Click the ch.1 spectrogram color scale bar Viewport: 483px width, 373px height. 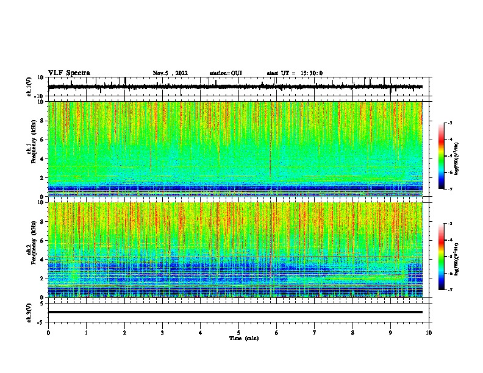pos(442,156)
